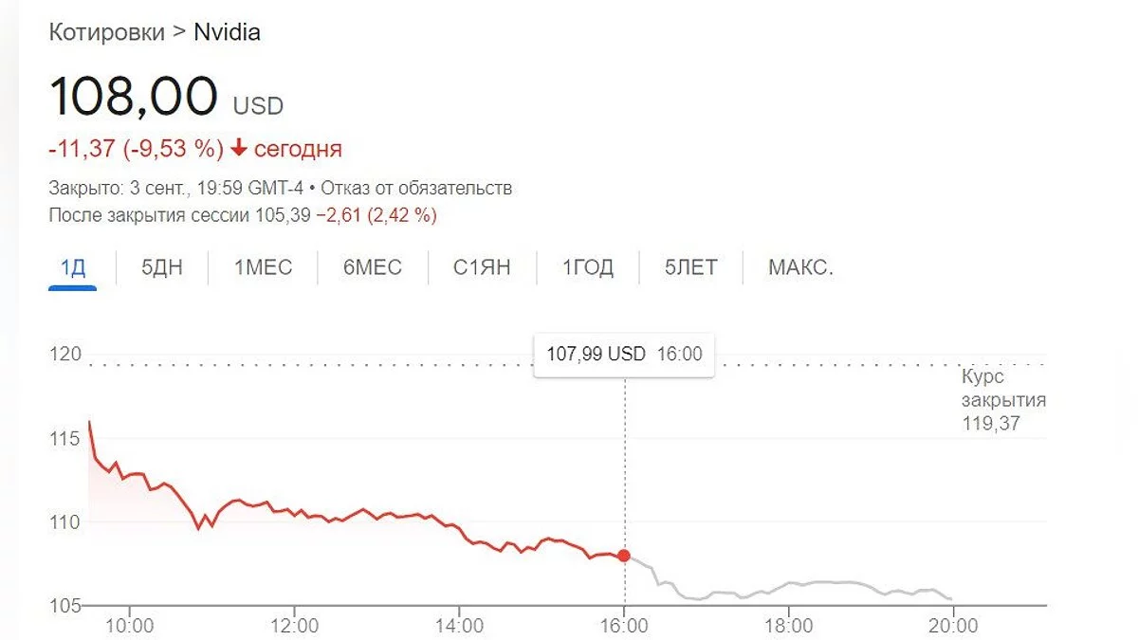This screenshot has height=640, width=1138.
Task: Switch to the 1ГОД range tab
Action: [x=588, y=268]
